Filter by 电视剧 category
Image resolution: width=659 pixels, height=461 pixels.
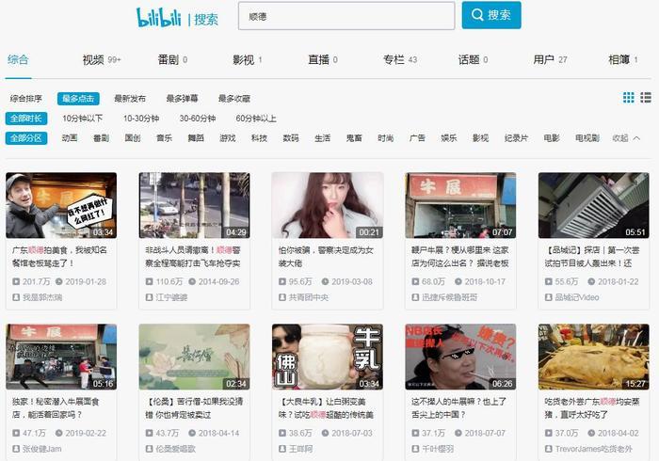tap(587, 137)
